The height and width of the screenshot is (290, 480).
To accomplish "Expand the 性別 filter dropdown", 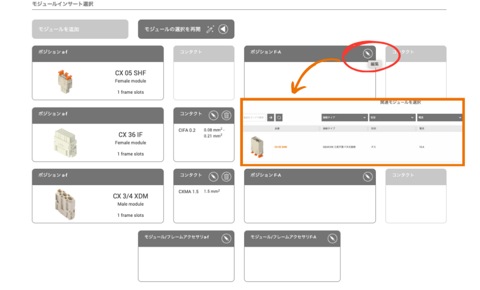I will coord(392,118).
